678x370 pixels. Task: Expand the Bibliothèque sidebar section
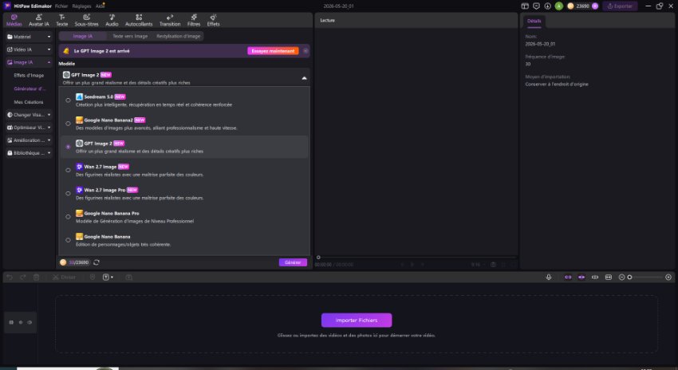(x=29, y=153)
